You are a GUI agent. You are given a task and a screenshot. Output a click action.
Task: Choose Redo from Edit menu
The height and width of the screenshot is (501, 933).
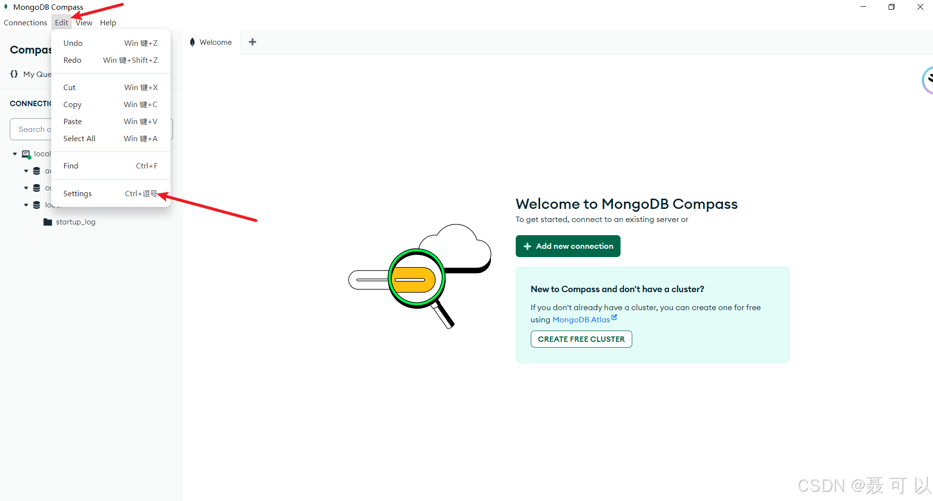[x=111, y=60]
